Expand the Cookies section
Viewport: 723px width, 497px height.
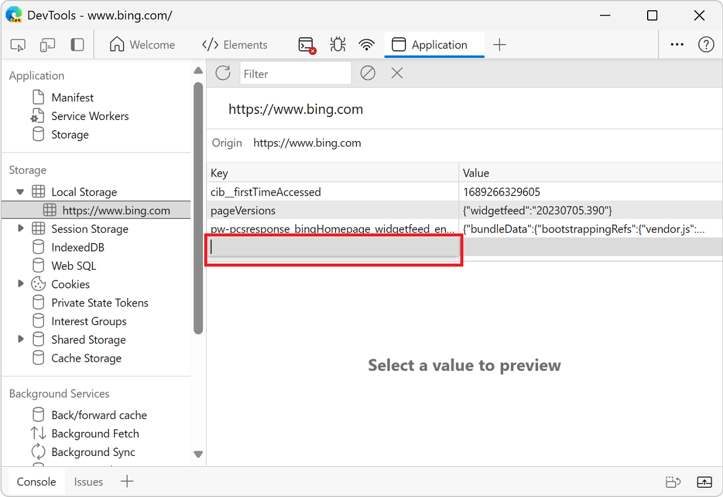(x=20, y=283)
